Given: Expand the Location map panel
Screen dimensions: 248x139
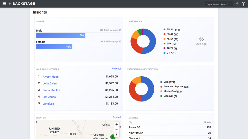Looking at the screenshot, I should pos(117,117).
